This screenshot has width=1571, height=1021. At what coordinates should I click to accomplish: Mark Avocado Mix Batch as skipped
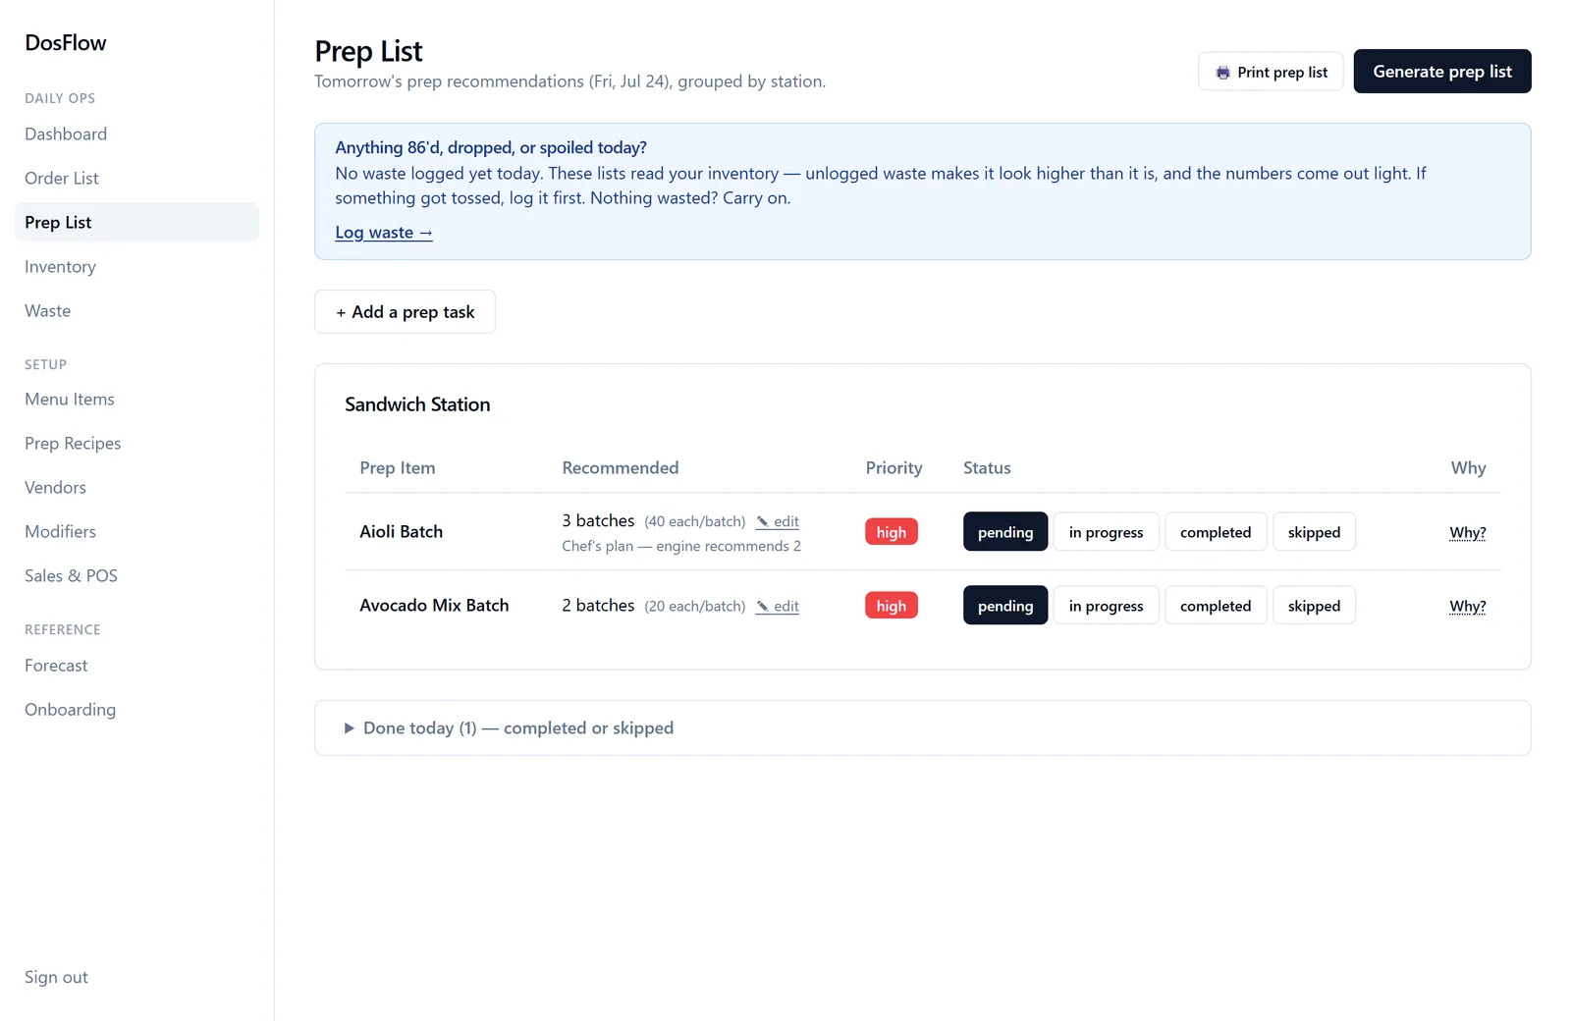point(1314,606)
